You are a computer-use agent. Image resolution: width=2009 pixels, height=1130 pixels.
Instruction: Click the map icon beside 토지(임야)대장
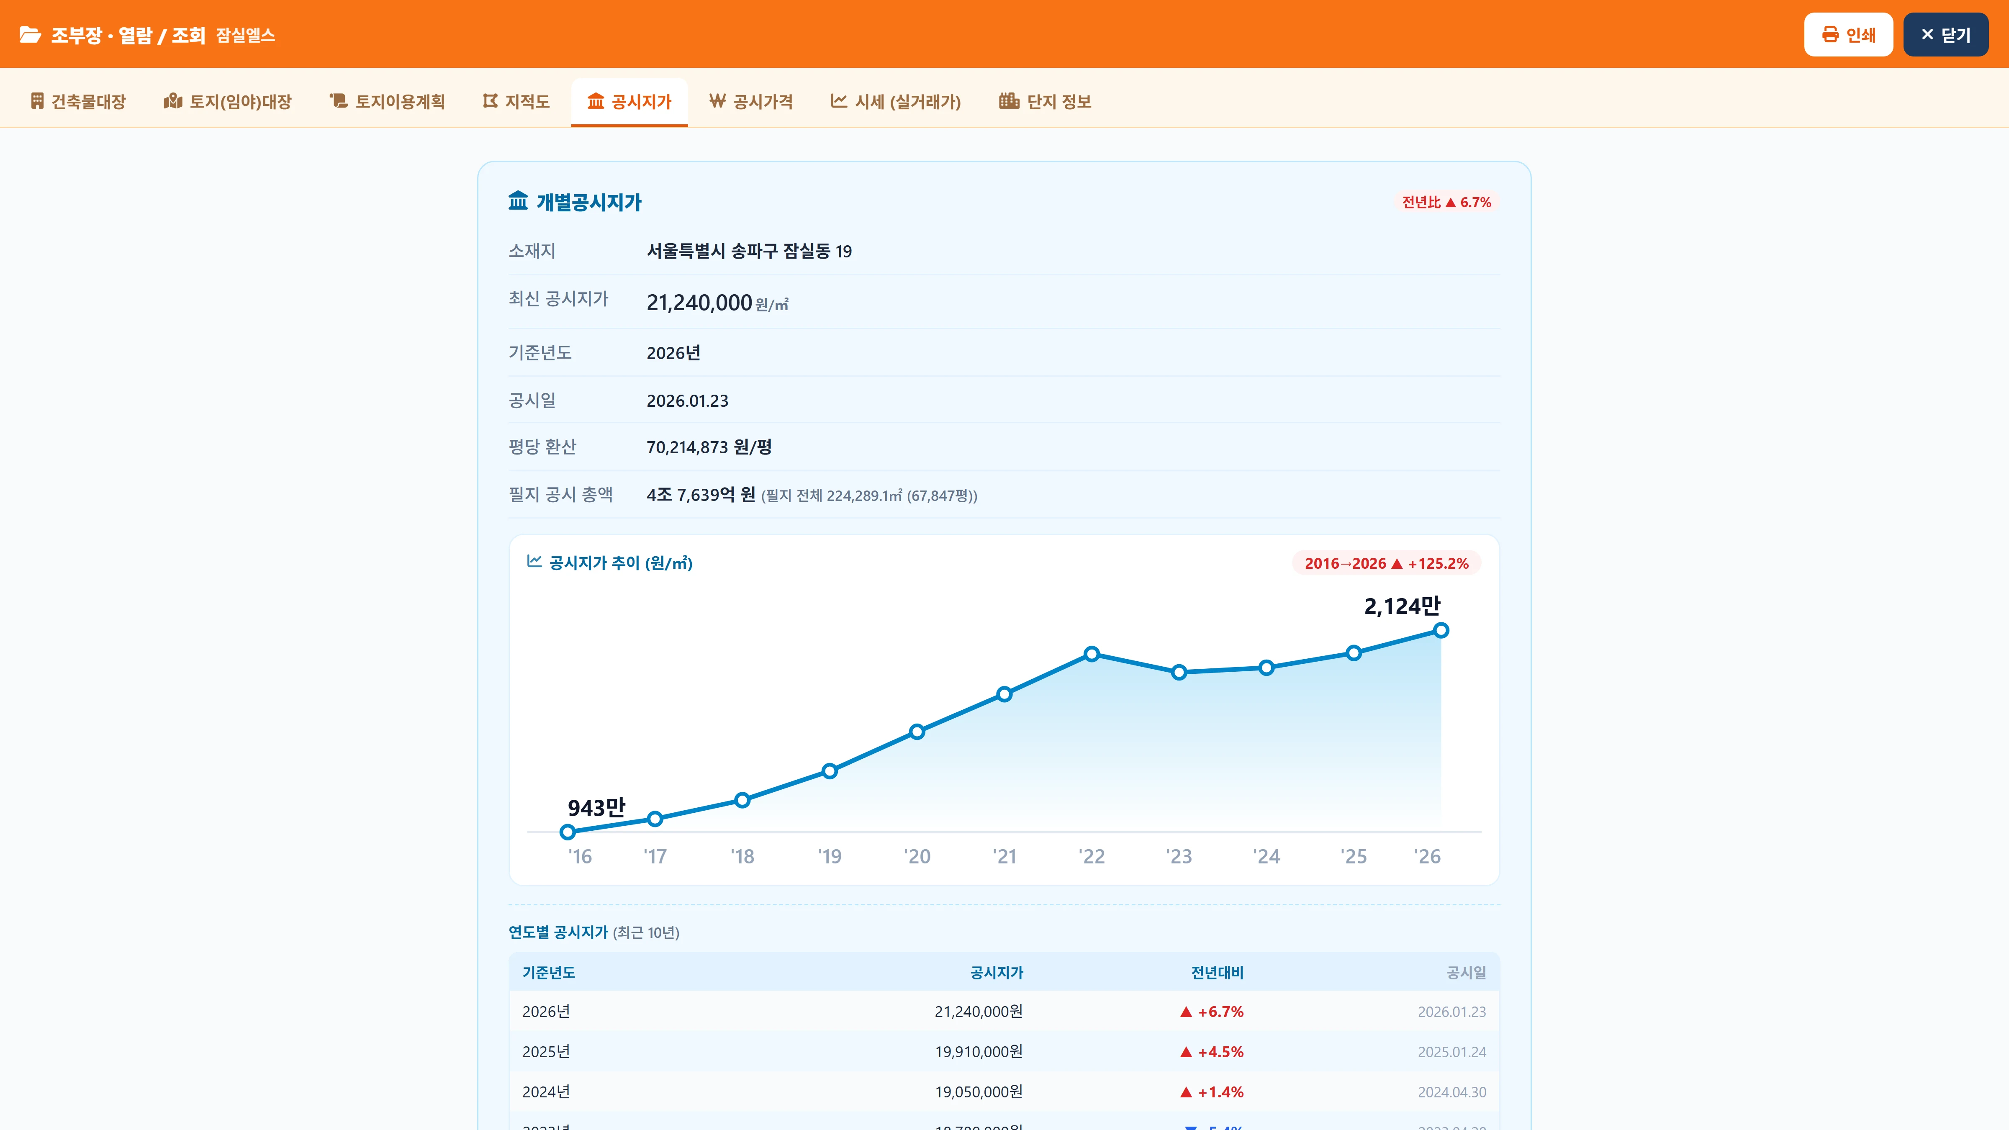coord(173,100)
